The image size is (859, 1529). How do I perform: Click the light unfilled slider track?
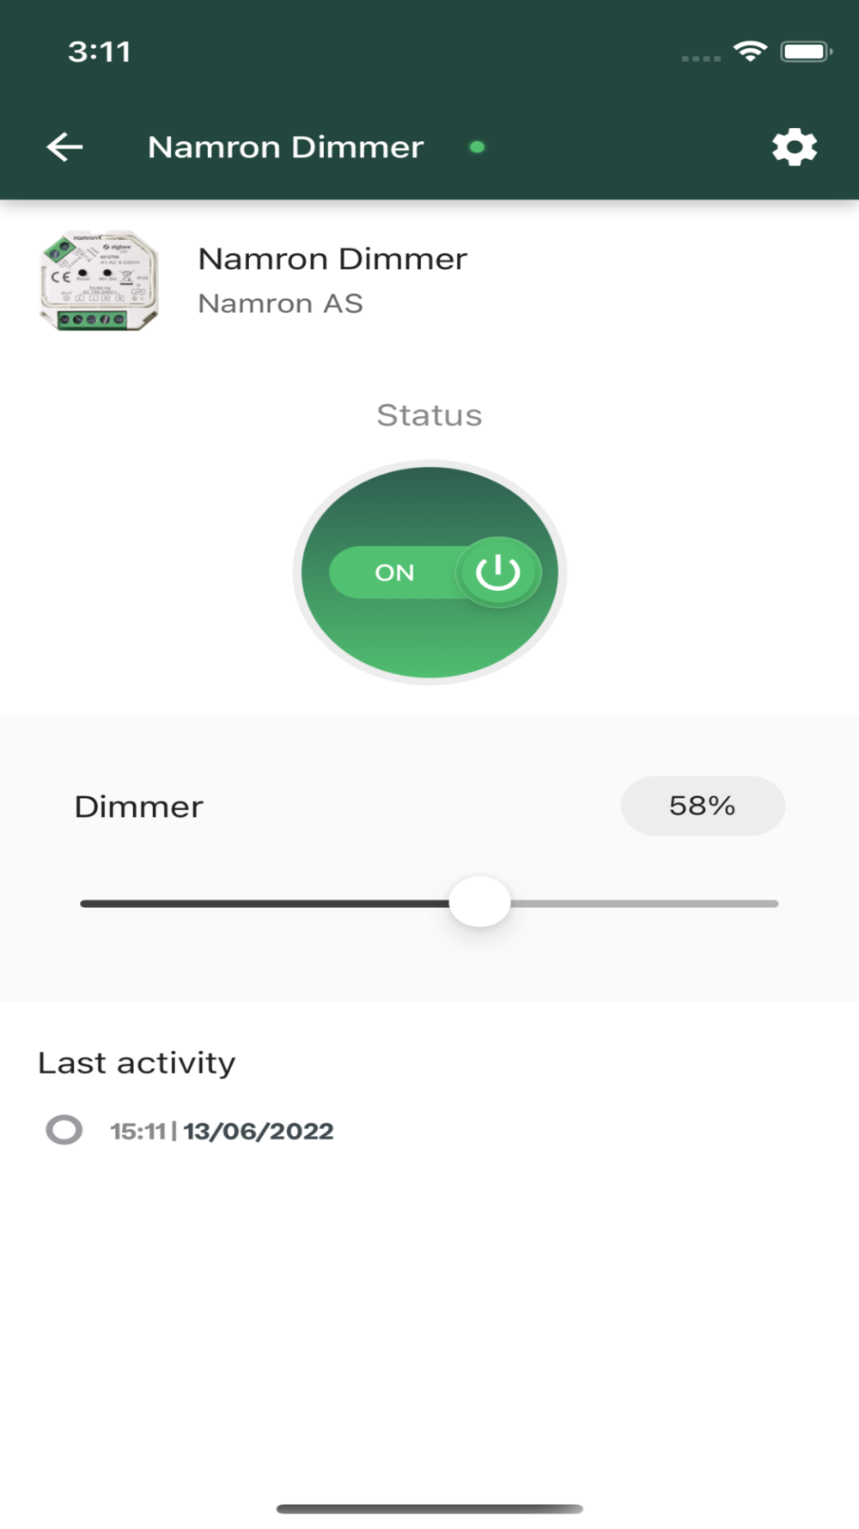tap(644, 904)
